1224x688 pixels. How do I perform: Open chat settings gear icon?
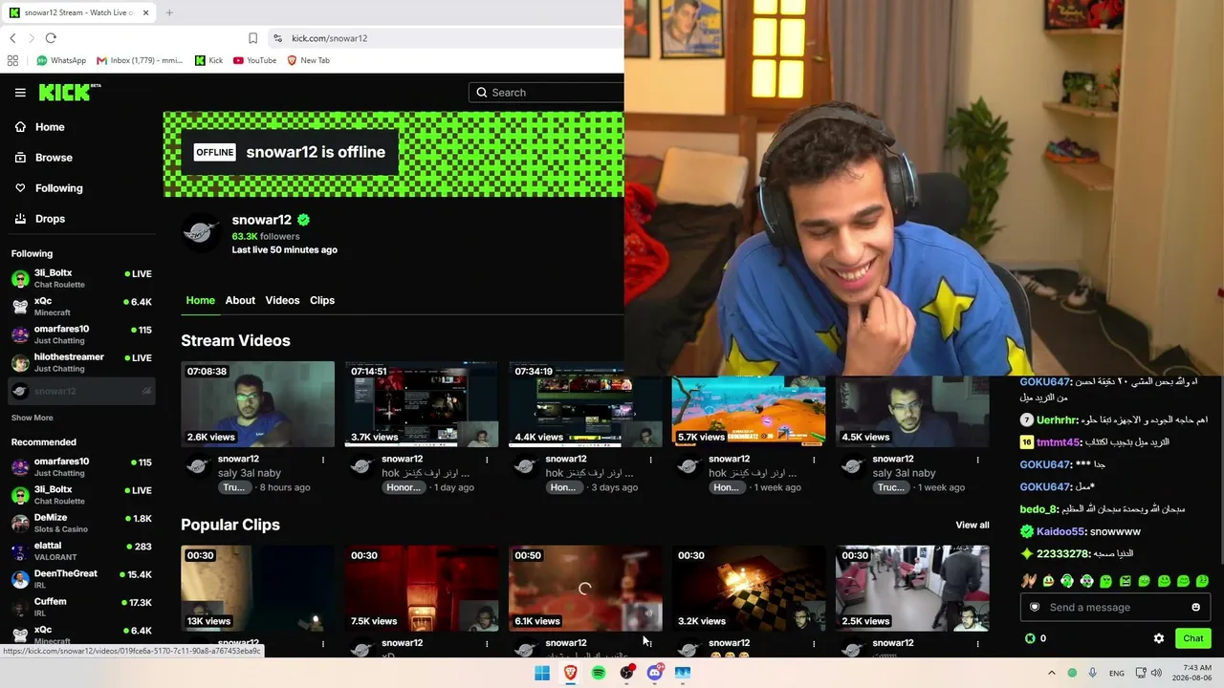[1159, 638]
